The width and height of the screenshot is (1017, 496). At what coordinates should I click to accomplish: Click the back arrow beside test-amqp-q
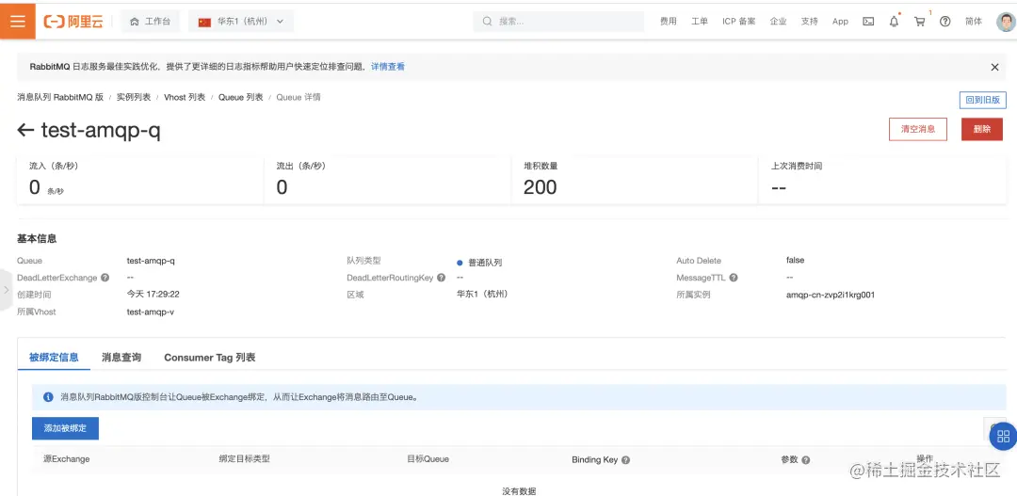pyautogui.click(x=25, y=130)
